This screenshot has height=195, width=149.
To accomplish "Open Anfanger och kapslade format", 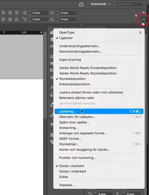I will [x=99, y=133].
